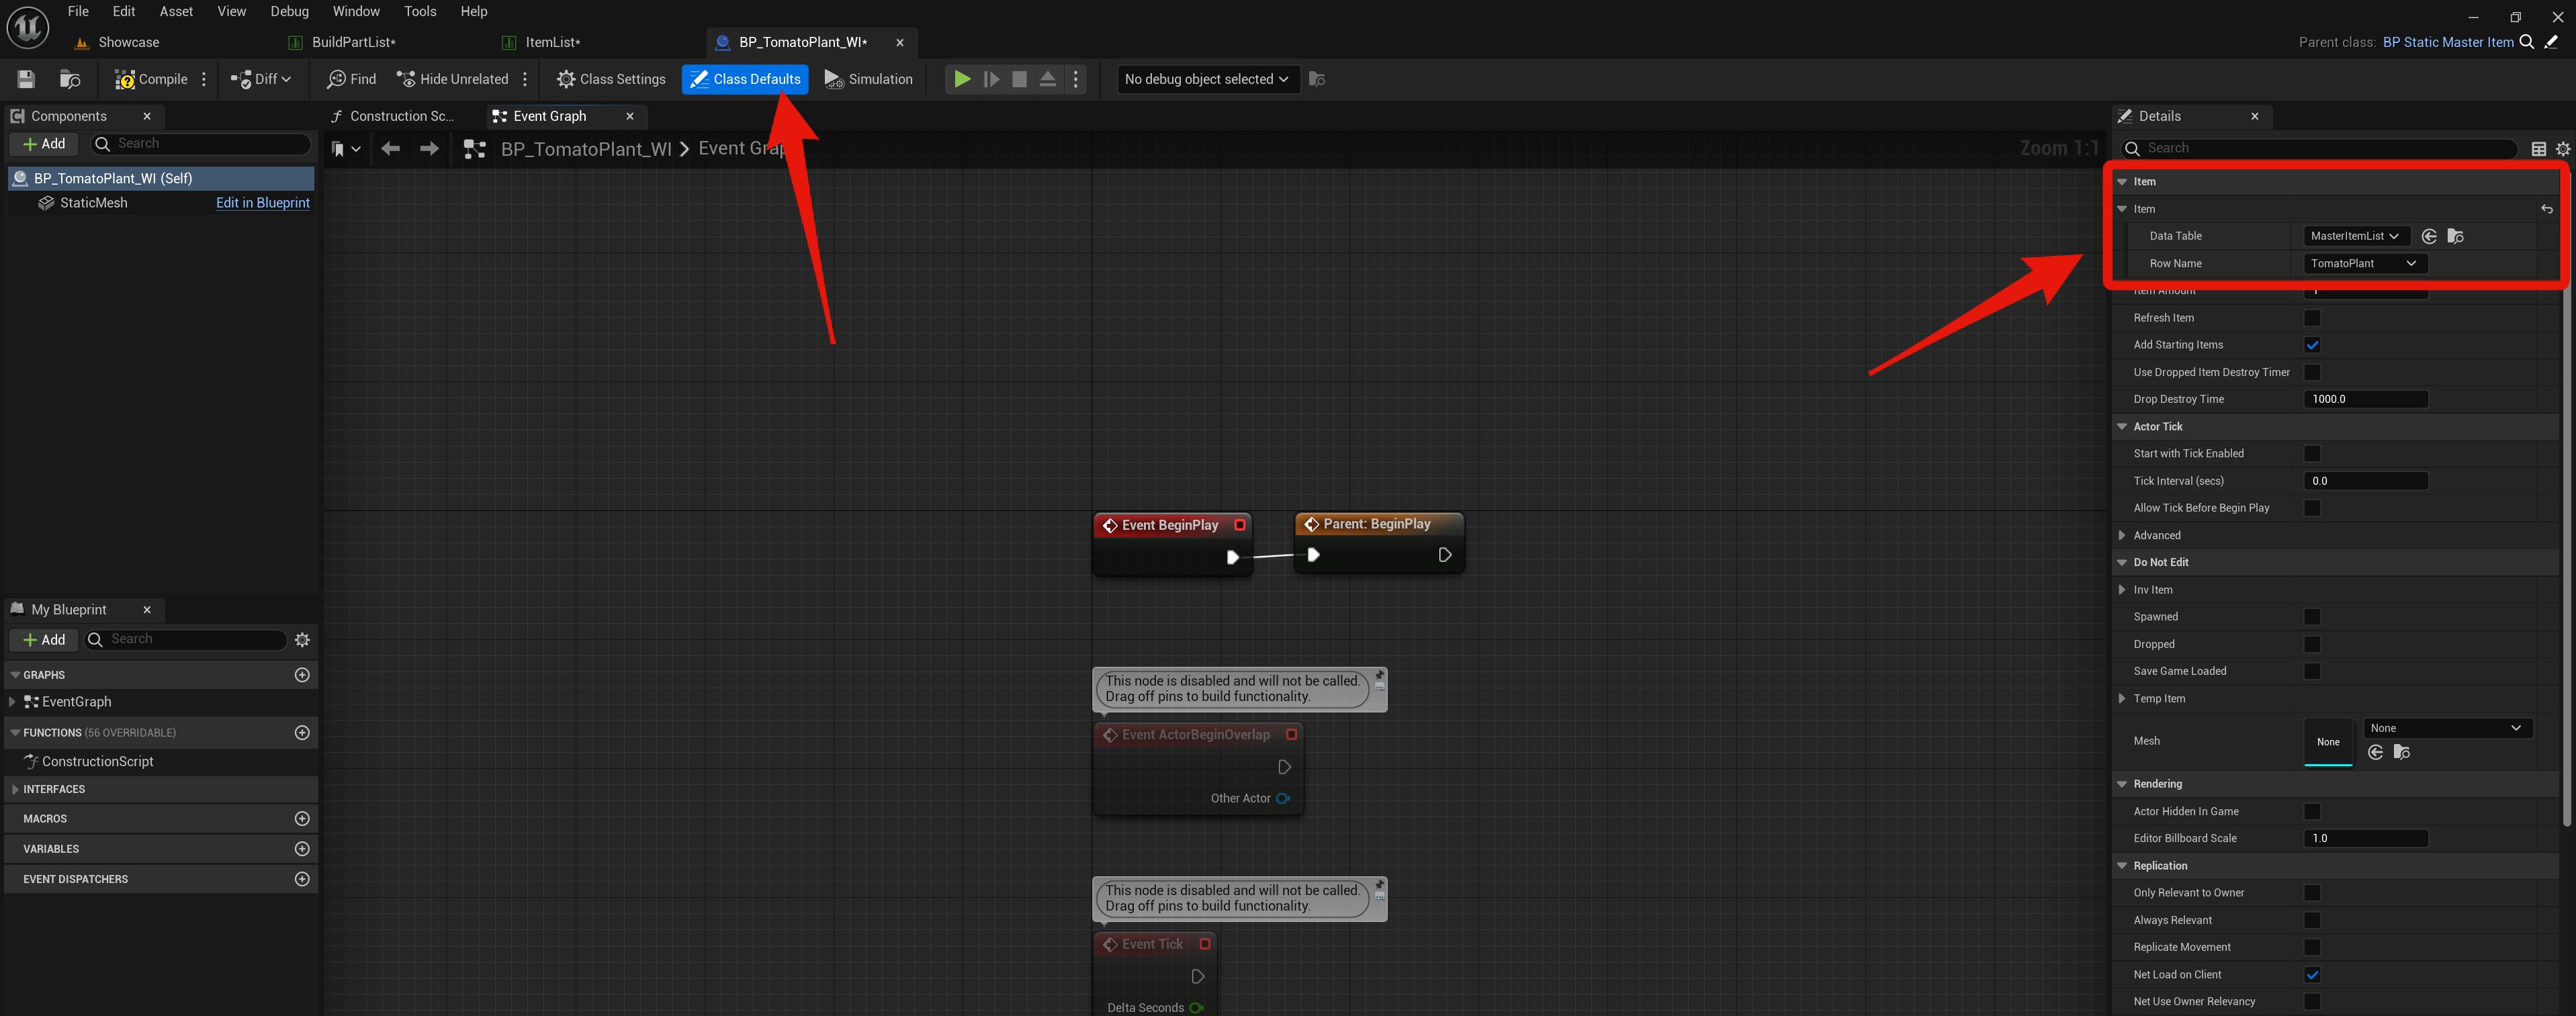Screen dimensions: 2576x1016
Task: Enable the Refresh Item checkbox
Action: coord(2312,318)
